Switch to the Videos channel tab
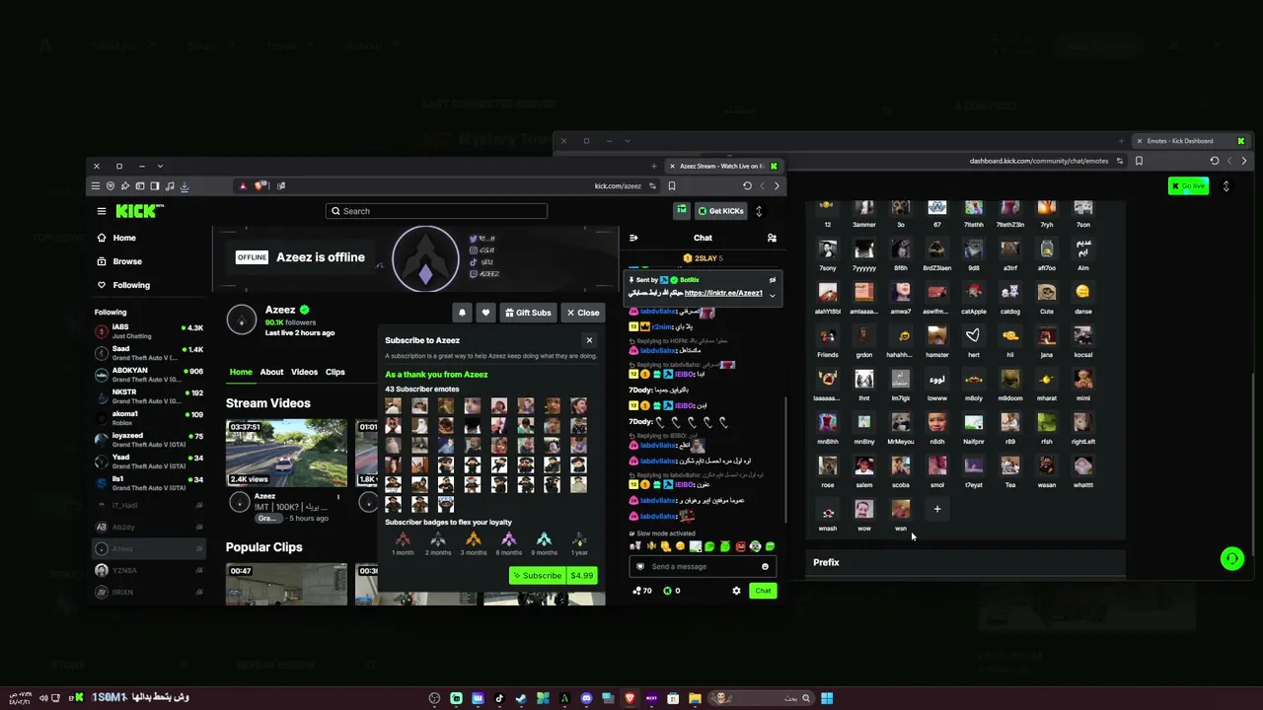The image size is (1263, 710). [304, 372]
